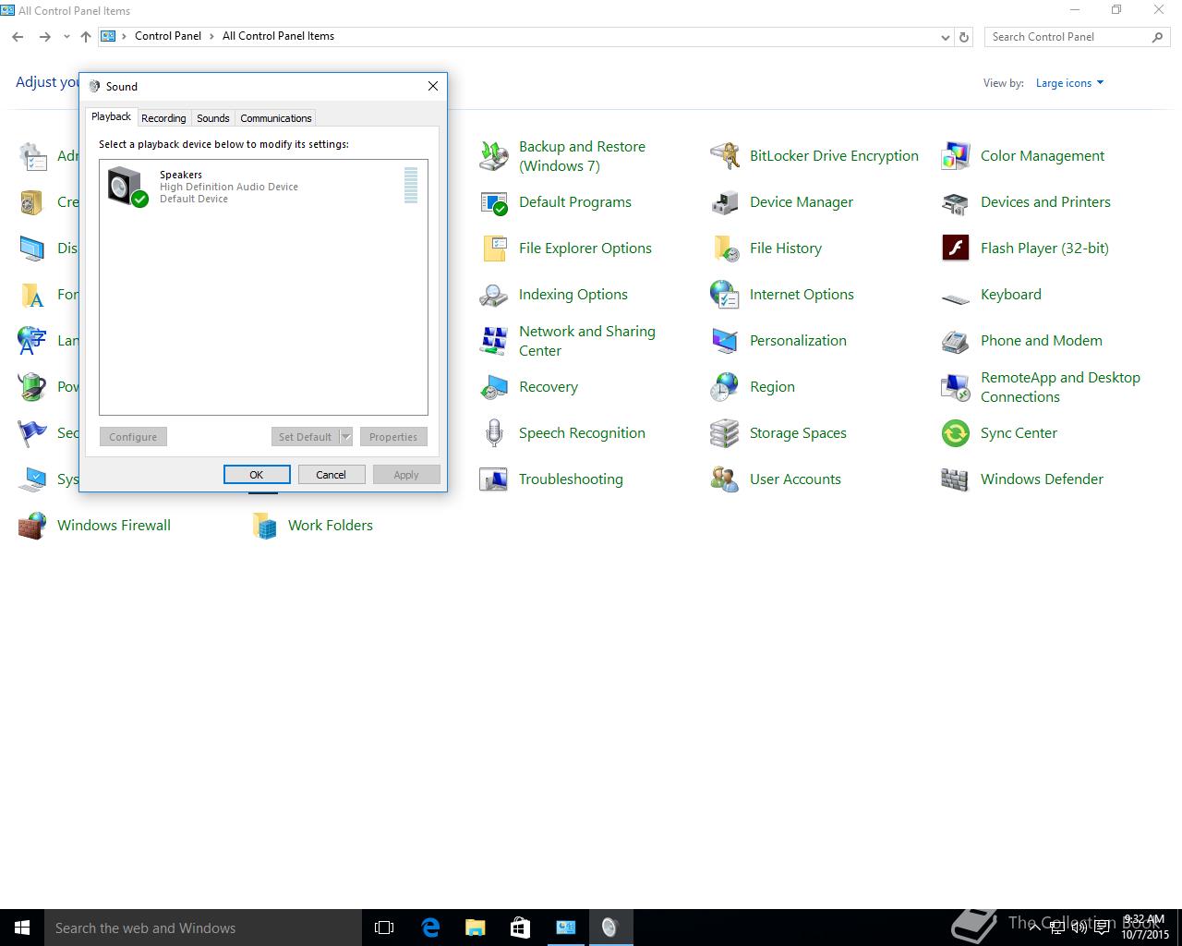Click the Recovery icon
The width and height of the screenshot is (1182, 946).
click(494, 387)
